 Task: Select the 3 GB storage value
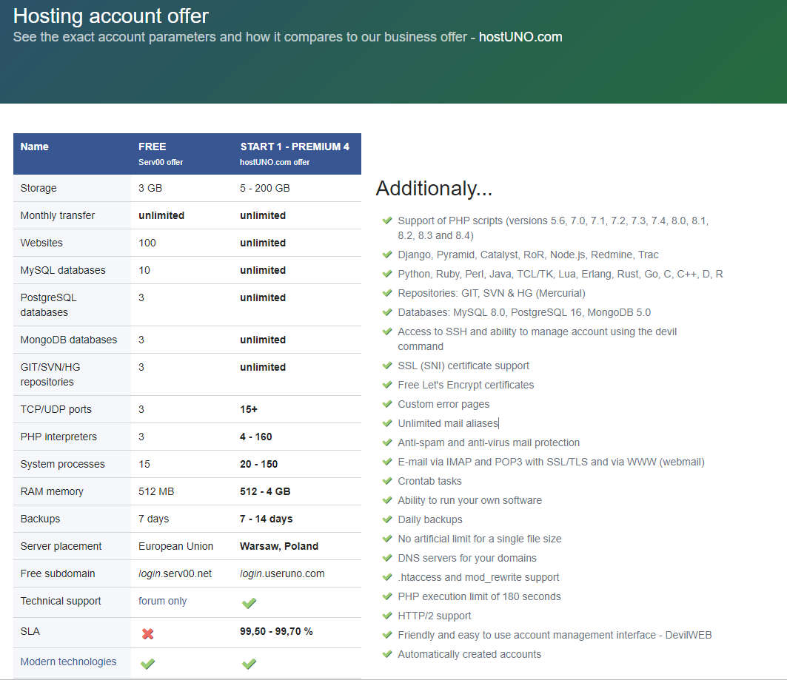pyautogui.click(x=150, y=188)
